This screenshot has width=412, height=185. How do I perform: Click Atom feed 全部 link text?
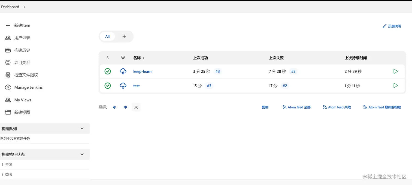(299, 107)
